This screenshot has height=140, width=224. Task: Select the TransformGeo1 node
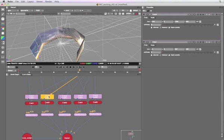click(x=32, y=115)
